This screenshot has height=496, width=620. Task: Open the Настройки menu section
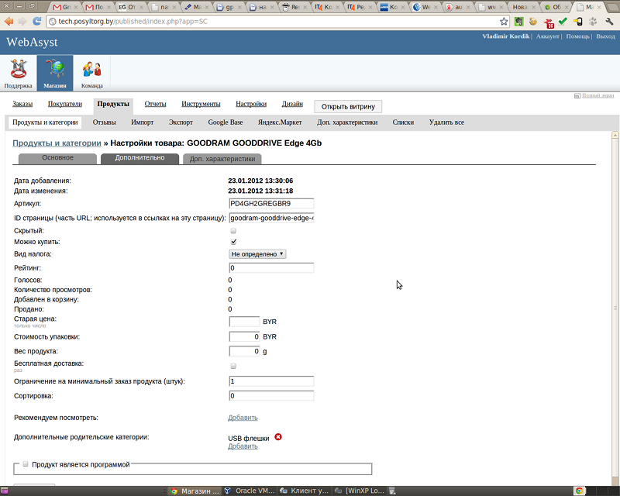[251, 104]
